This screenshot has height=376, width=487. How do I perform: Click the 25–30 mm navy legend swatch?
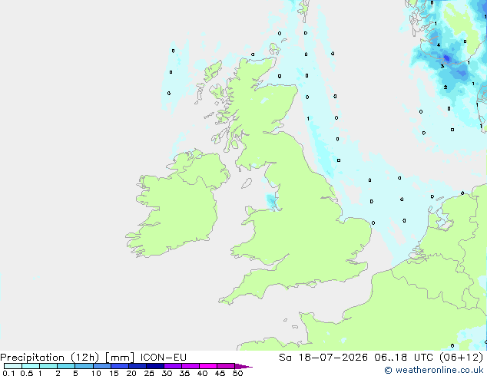pyautogui.click(x=154, y=366)
